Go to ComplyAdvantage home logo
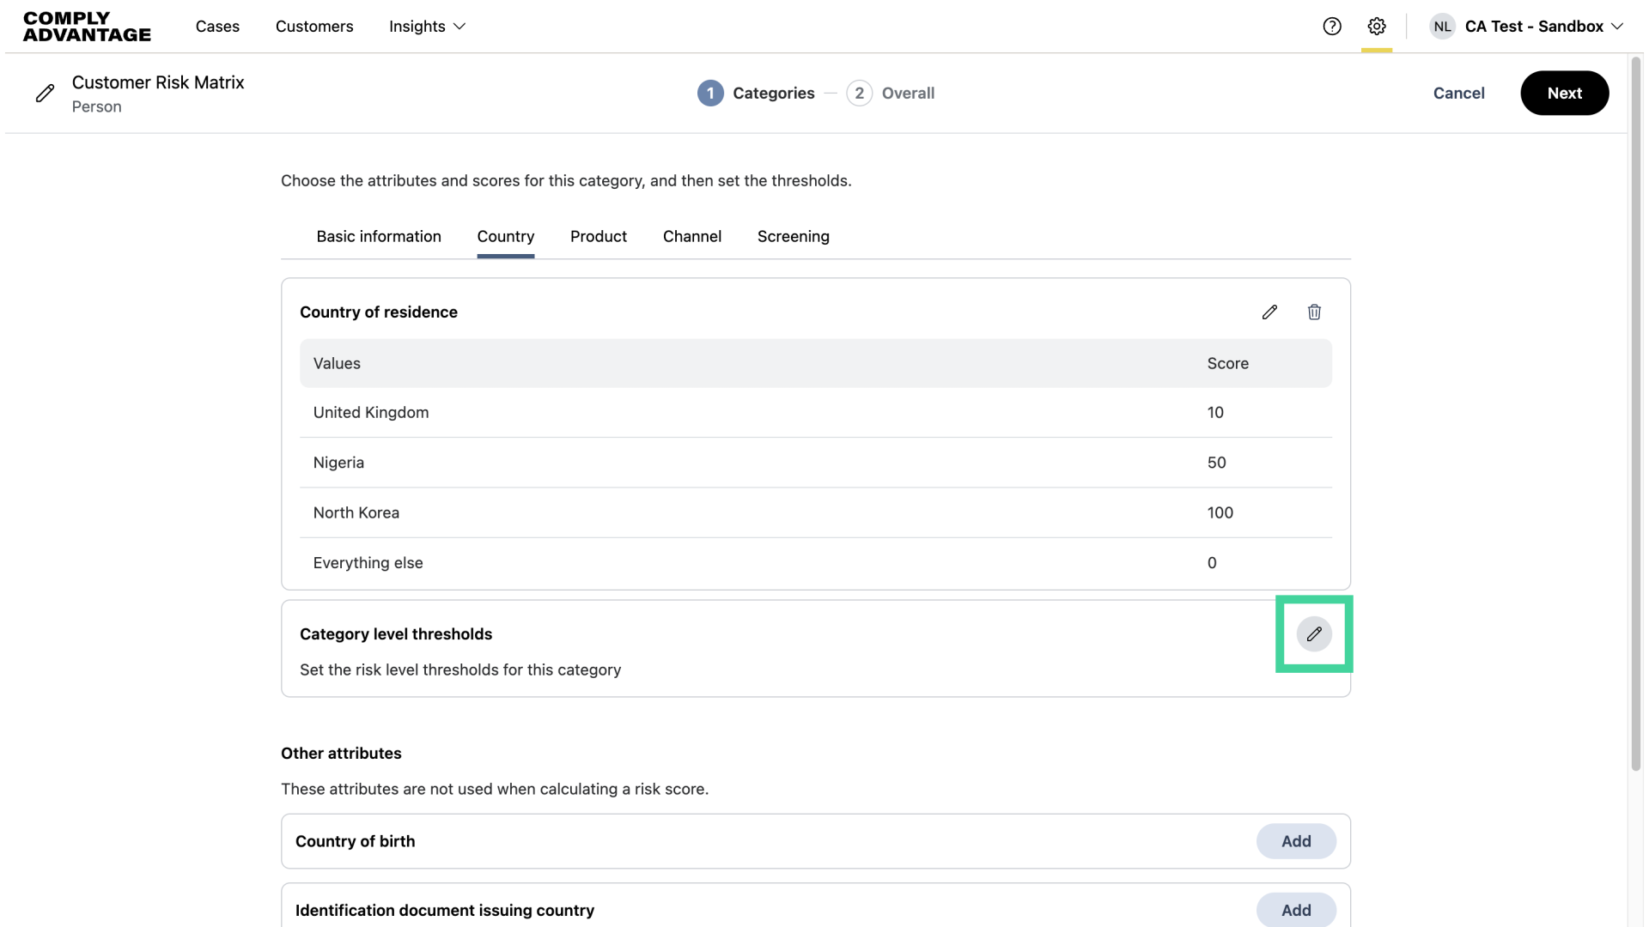Viewport: 1649px width, 927px height. [x=87, y=26]
